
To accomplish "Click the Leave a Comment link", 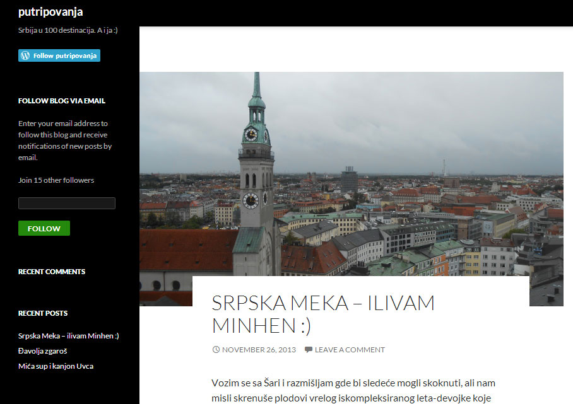I will [x=350, y=350].
